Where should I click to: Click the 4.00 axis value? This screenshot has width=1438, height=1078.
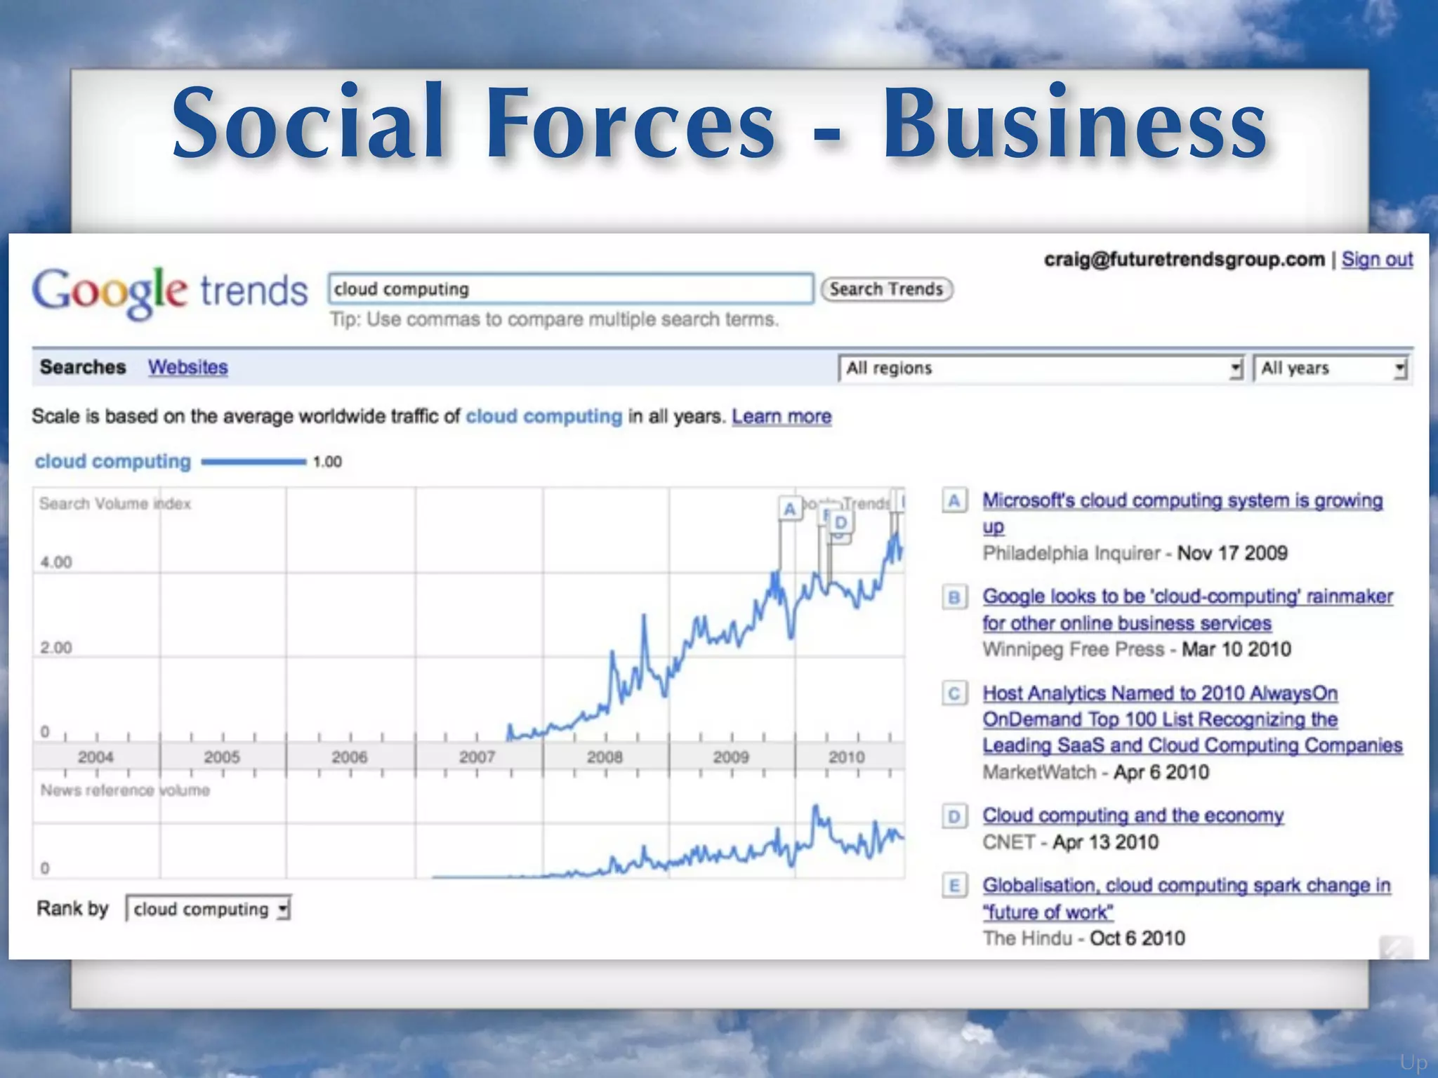(x=56, y=562)
